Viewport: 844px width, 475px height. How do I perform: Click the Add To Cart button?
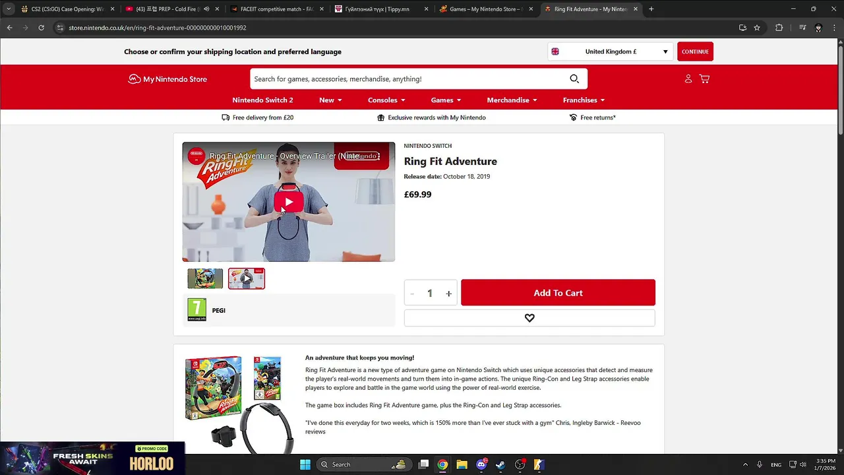558,293
